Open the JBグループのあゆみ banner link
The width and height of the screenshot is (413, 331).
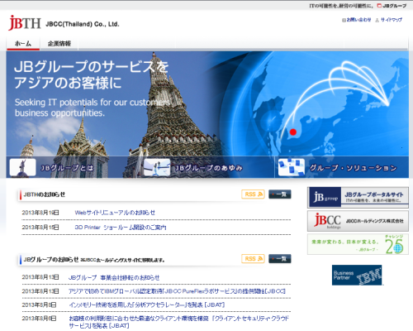(x=209, y=168)
